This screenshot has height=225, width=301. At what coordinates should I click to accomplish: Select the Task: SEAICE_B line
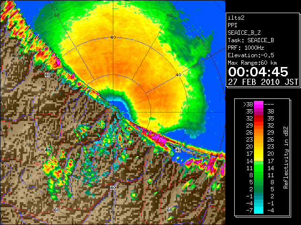click(251, 40)
